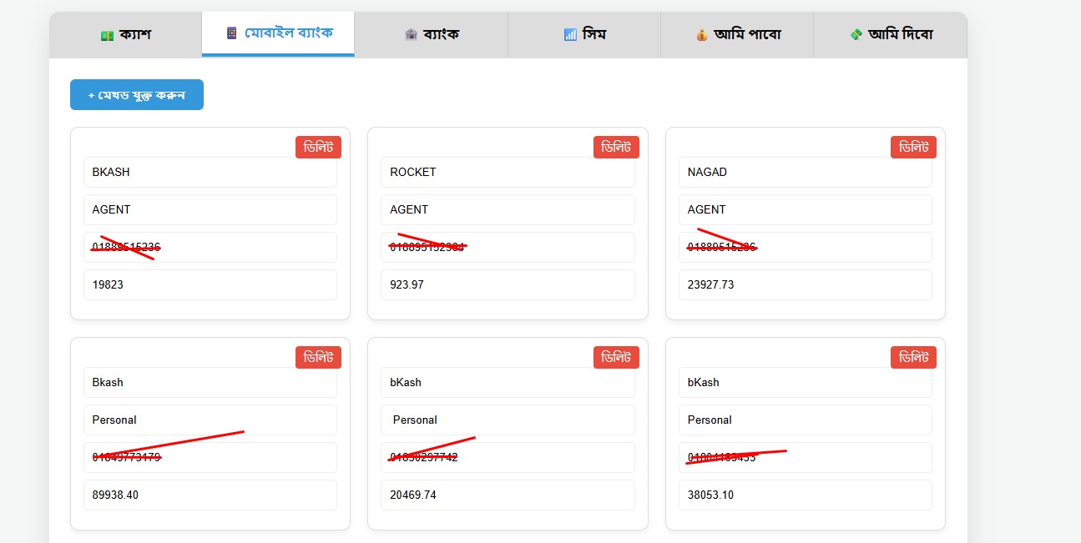Click the NAGAD name field
The width and height of the screenshot is (1081, 543).
coord(806,172)
